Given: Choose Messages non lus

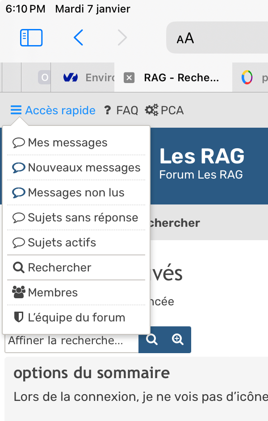Looking at the screenshot, I should pyautogui.click(x=76, y=193).
